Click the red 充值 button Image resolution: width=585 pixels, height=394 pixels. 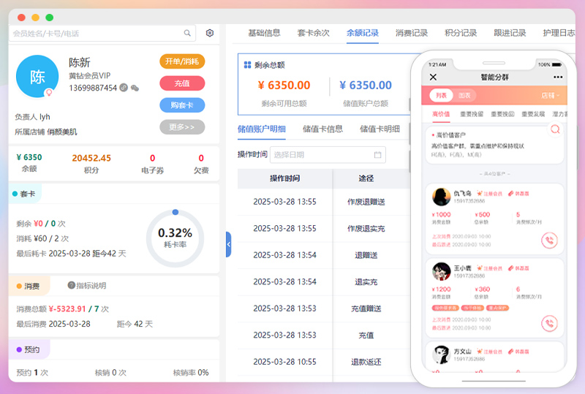tap(182, 83)
